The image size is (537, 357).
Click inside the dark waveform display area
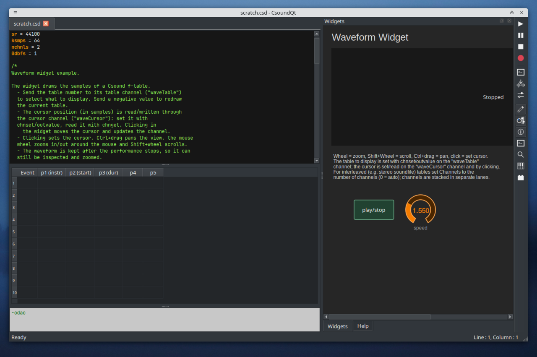click(x=422, y=97)
